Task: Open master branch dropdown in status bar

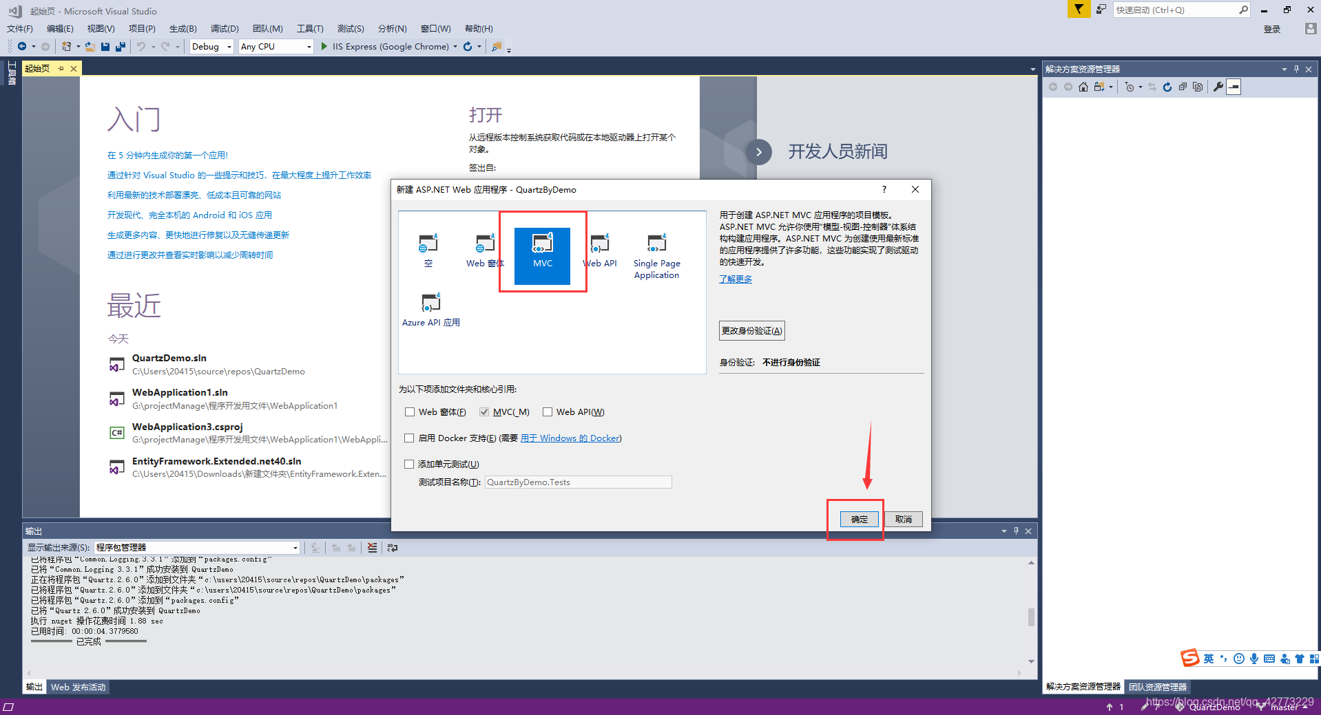Action: (x=1283, y=707)
